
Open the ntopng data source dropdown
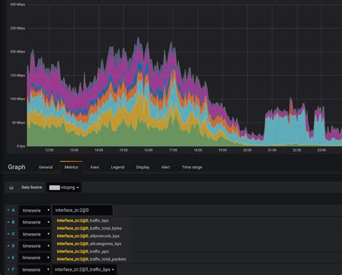click(64, 187)
